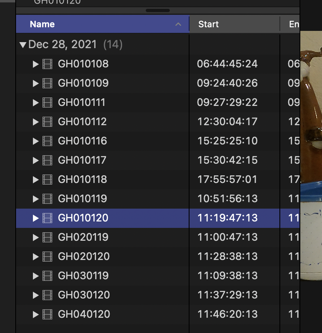
Task: Expand the GH010117 clip disclosure triangle
Action: click(x=36, y=160)
